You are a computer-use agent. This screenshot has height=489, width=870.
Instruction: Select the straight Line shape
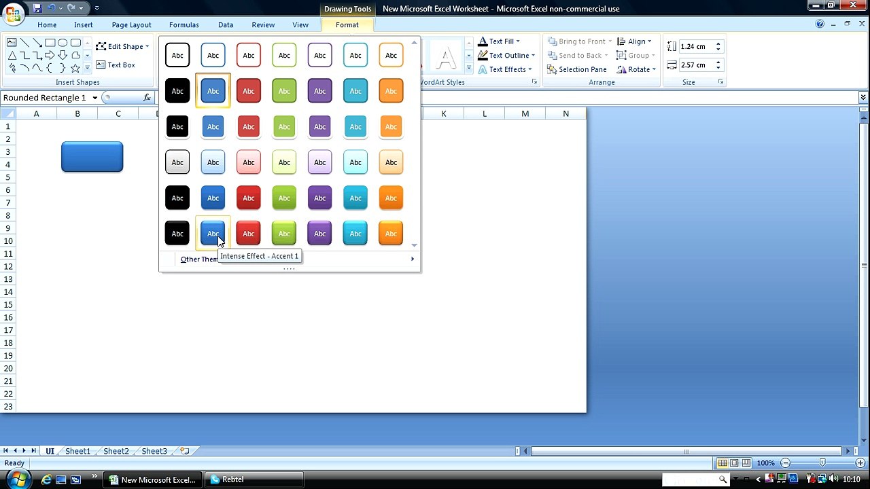click(24, 42)
